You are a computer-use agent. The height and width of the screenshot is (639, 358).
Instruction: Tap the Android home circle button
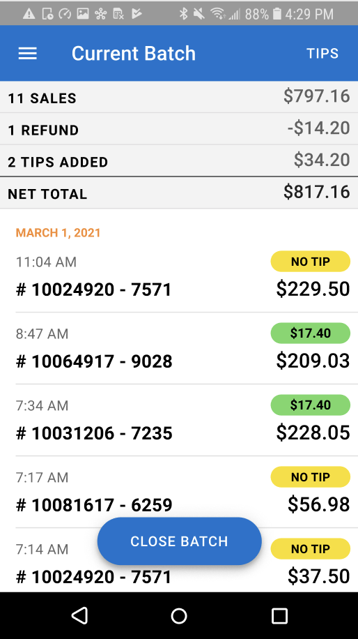click(179, 615)
